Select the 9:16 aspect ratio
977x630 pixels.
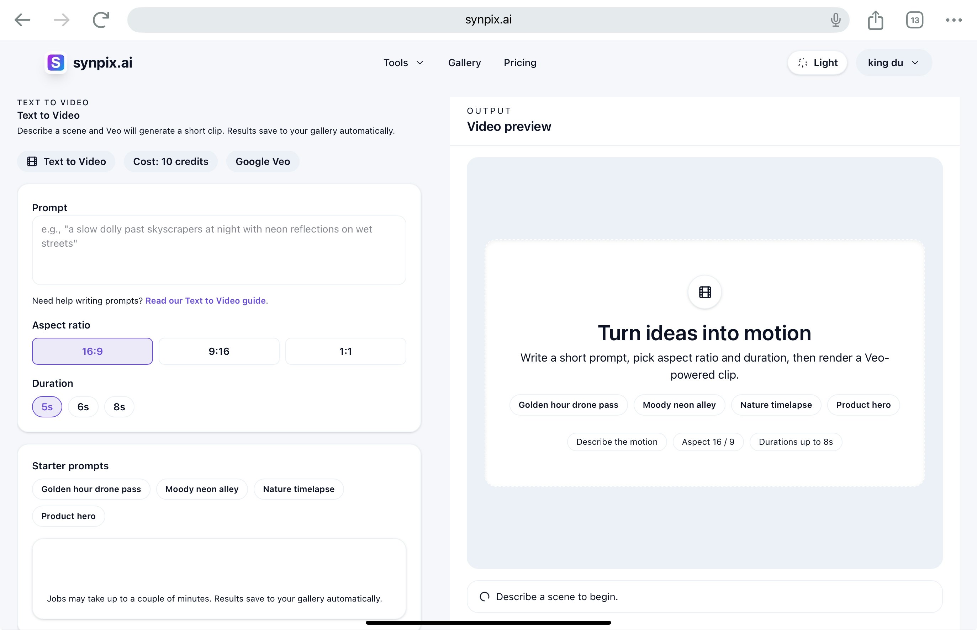click(218, 351)
